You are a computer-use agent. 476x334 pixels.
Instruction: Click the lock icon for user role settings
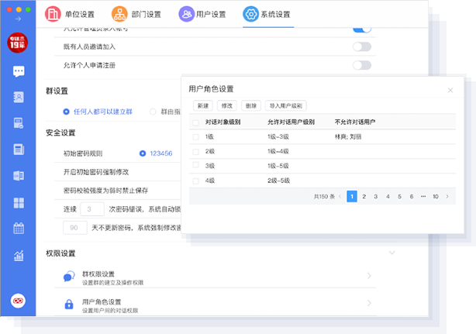point(69,305)
